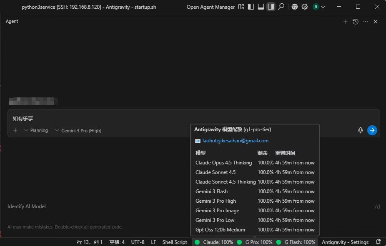Toggle the primary side bar
Image resolution: width=386 pixels, height=246 pixels.
point(251,7)
